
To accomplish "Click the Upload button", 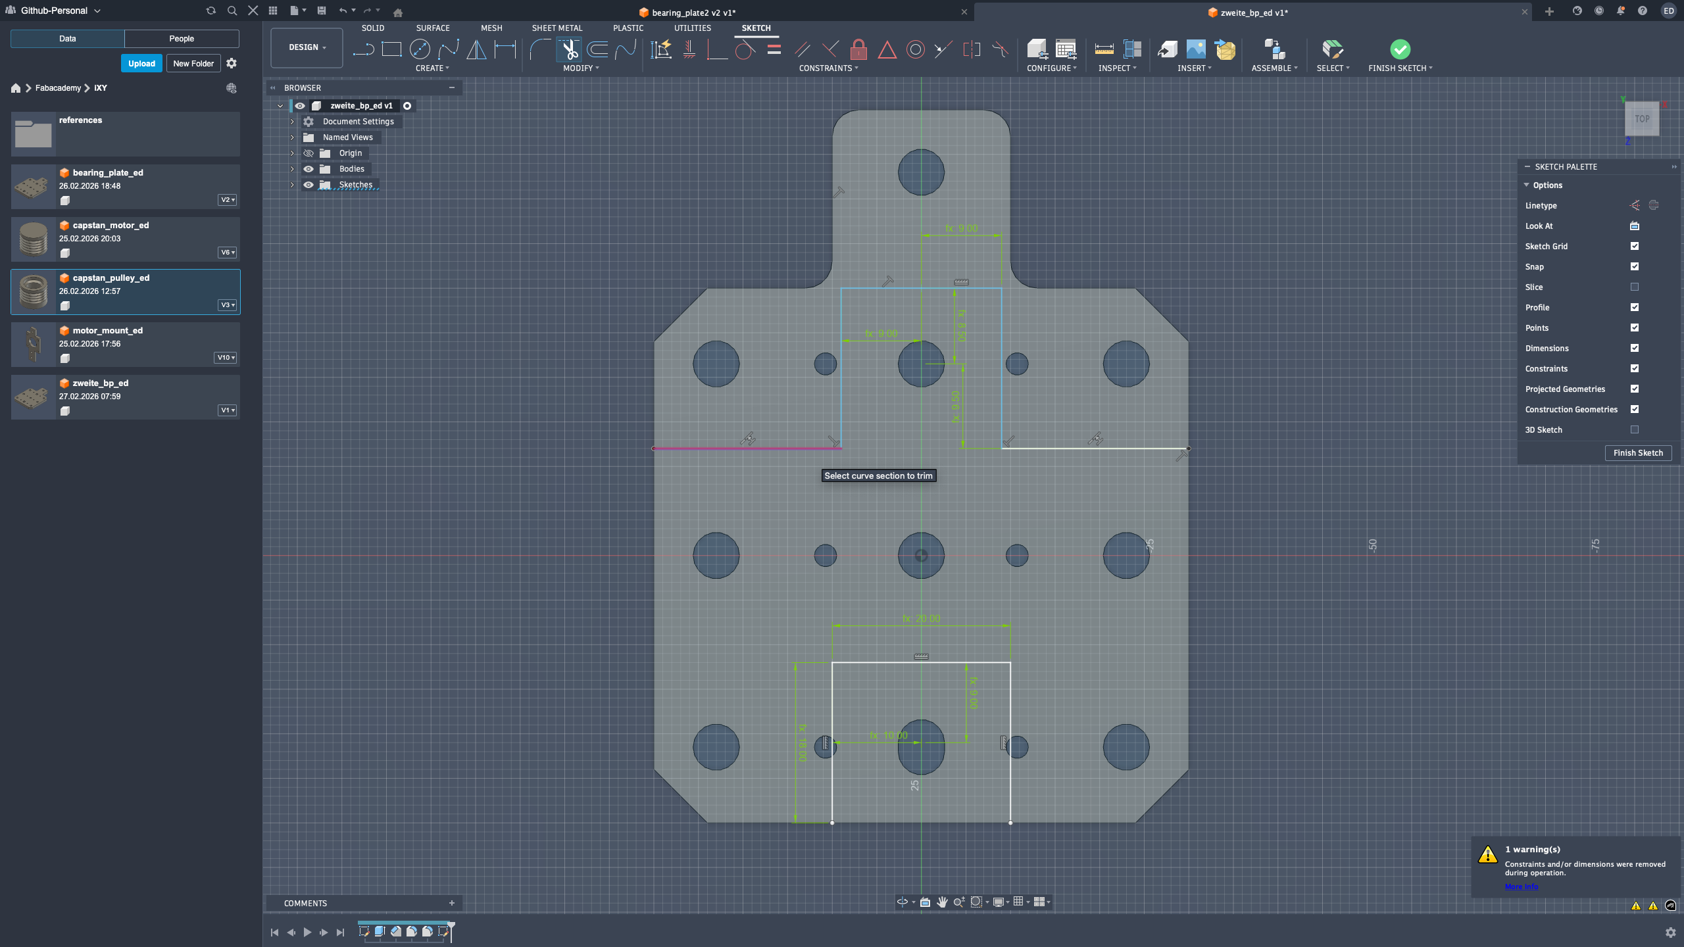I will point(141,64).
